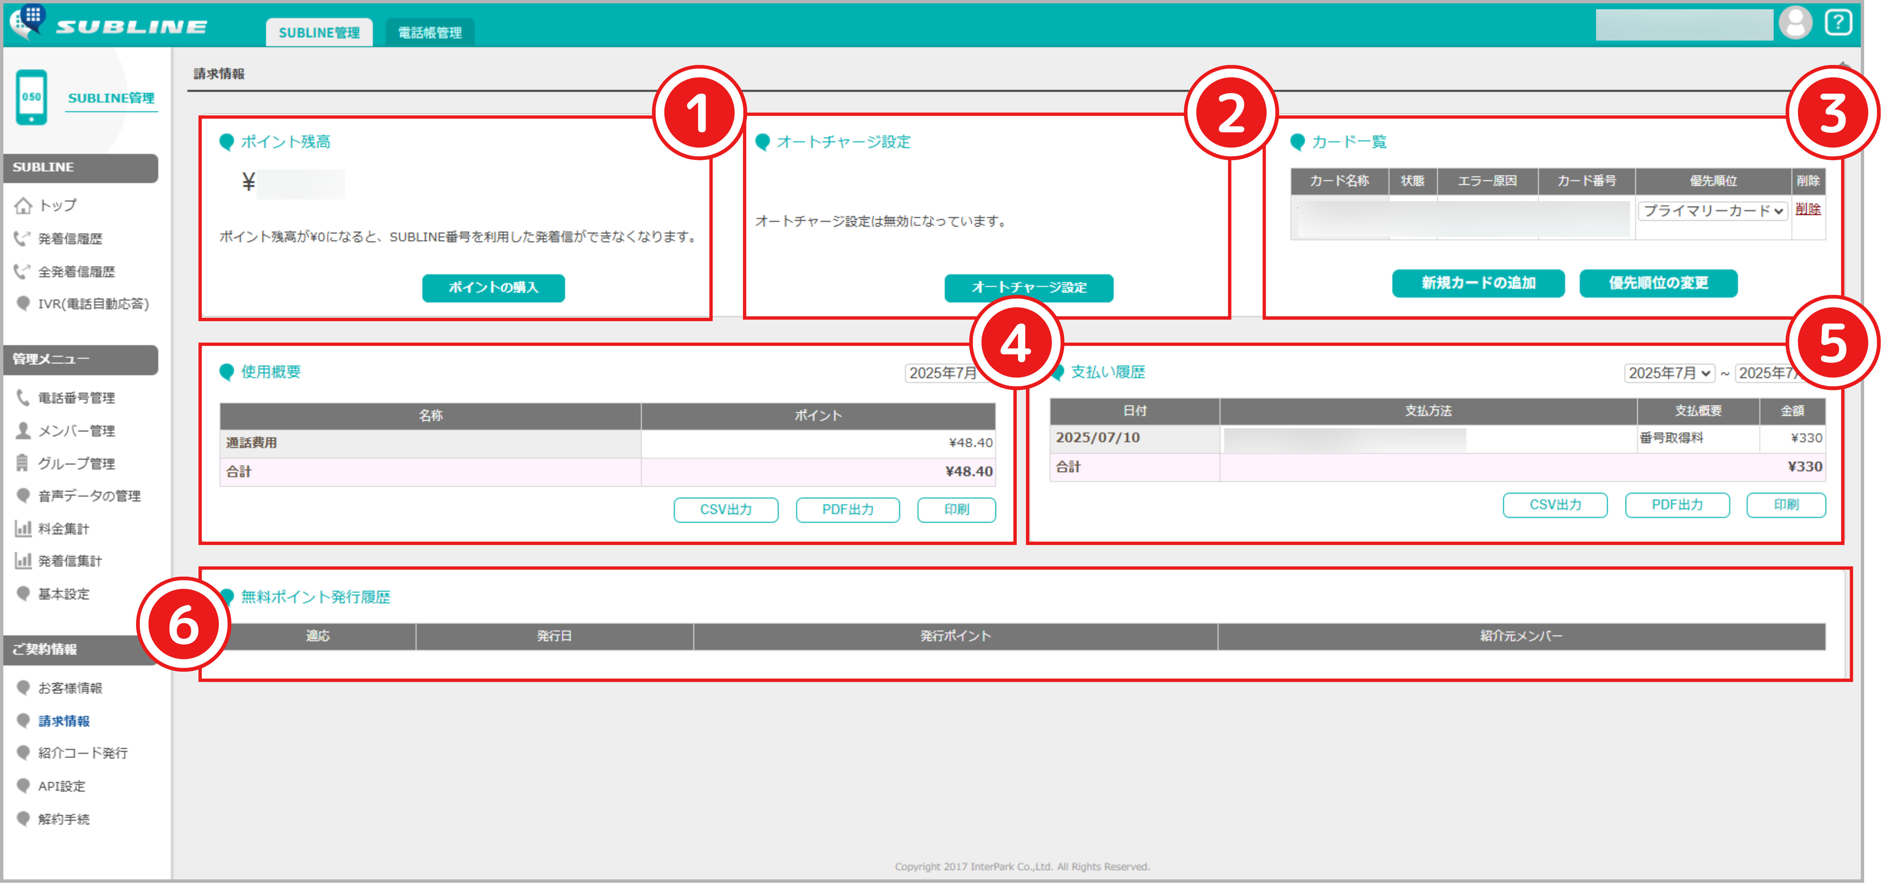
Task: Select the 発着信履歴 call history icon
Action: (22, 238)
